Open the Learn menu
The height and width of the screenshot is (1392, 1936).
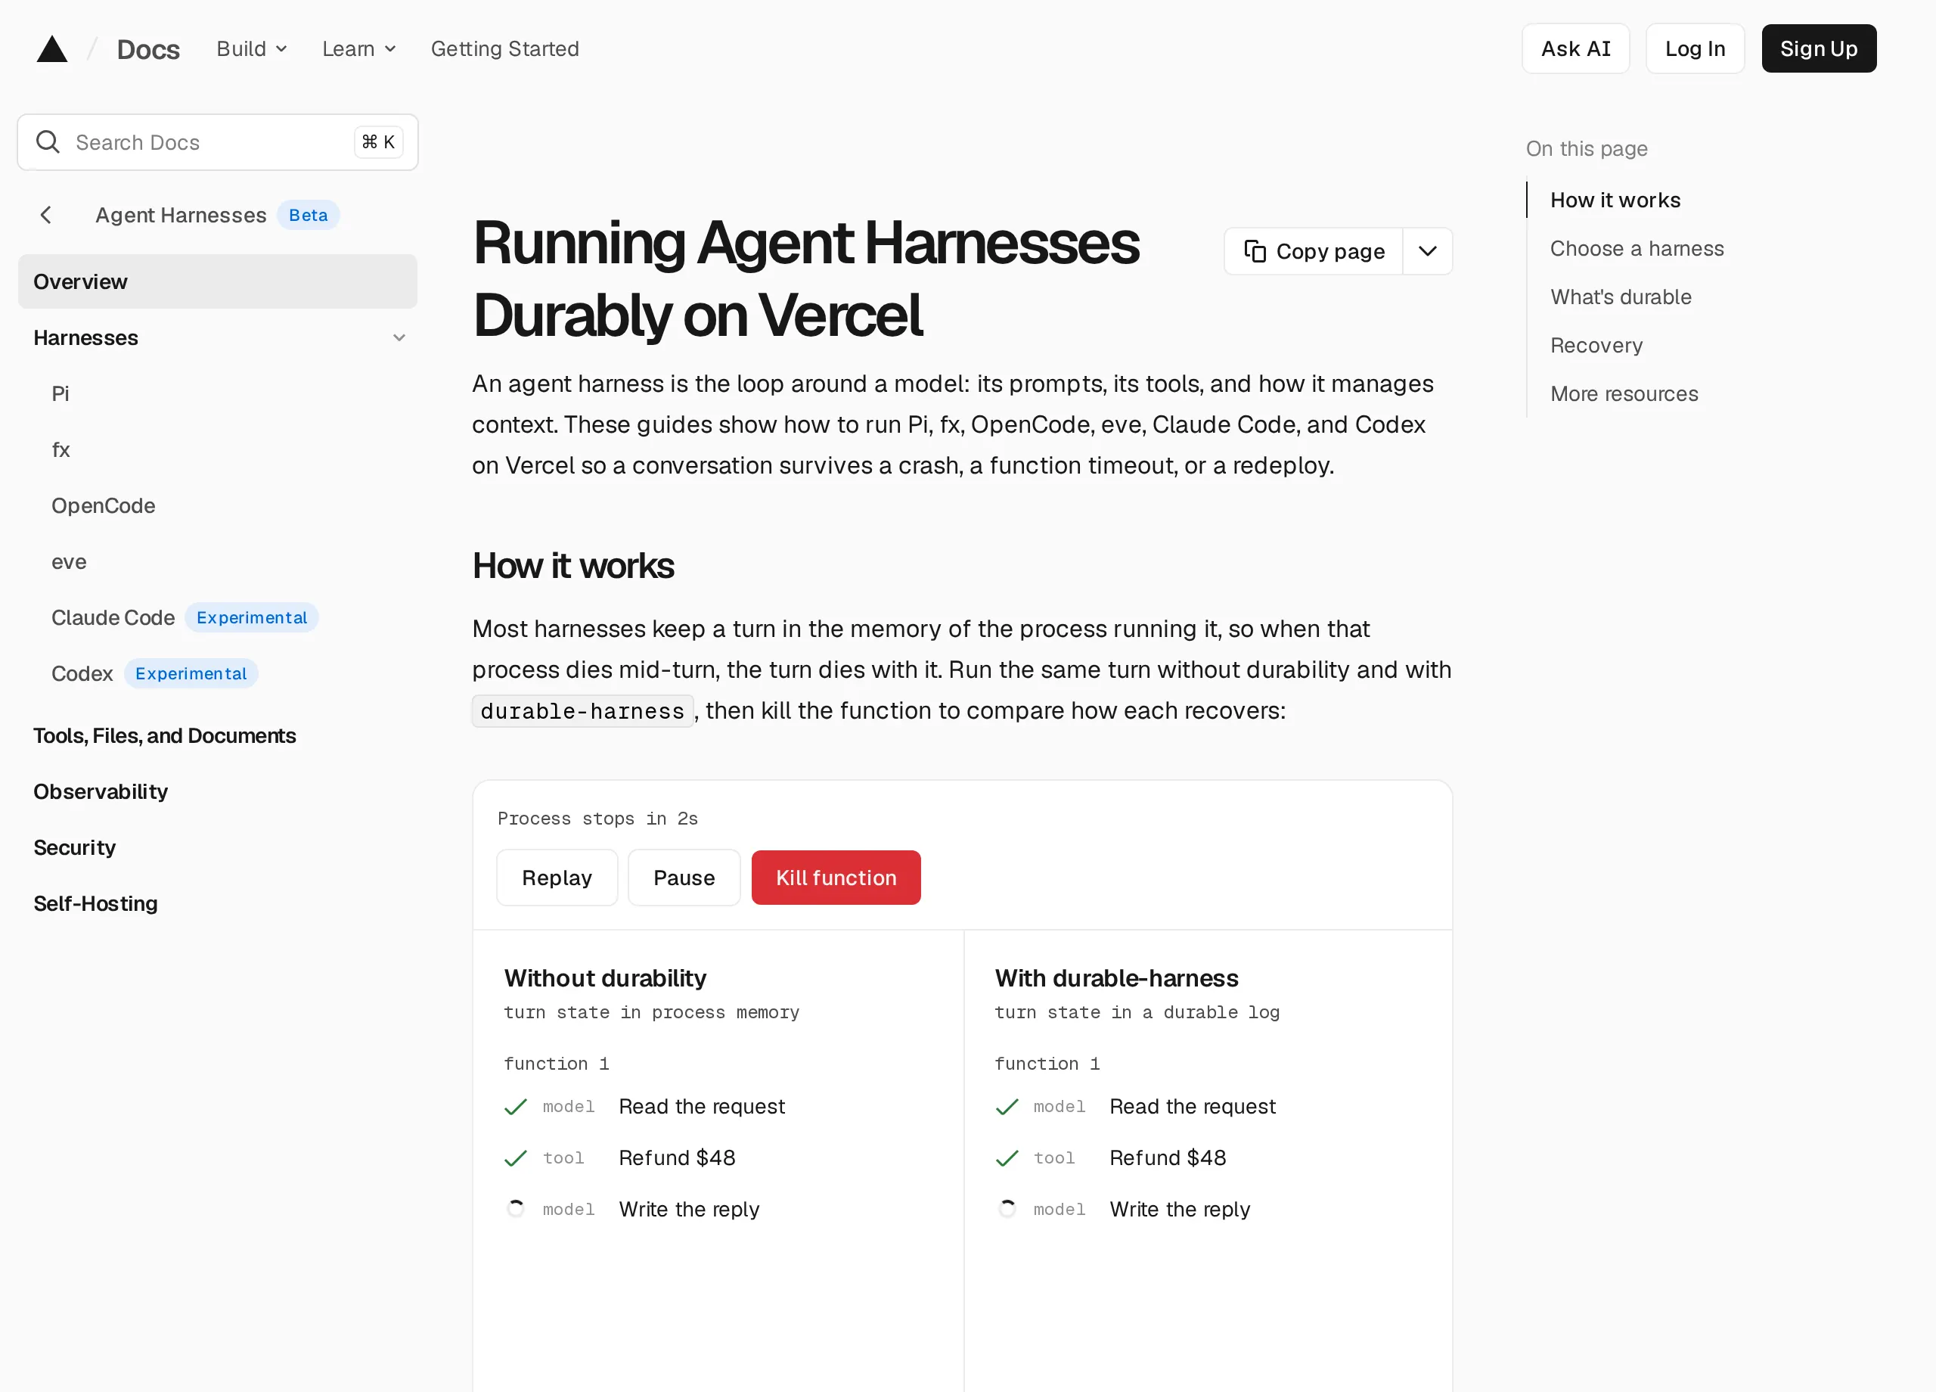358,48
